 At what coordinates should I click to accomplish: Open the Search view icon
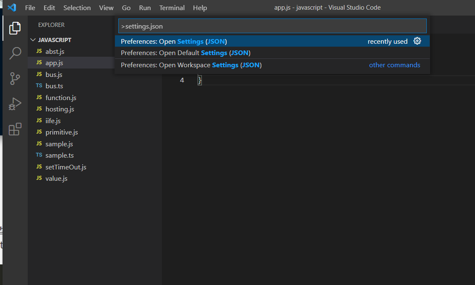click(x=15, y=53)
